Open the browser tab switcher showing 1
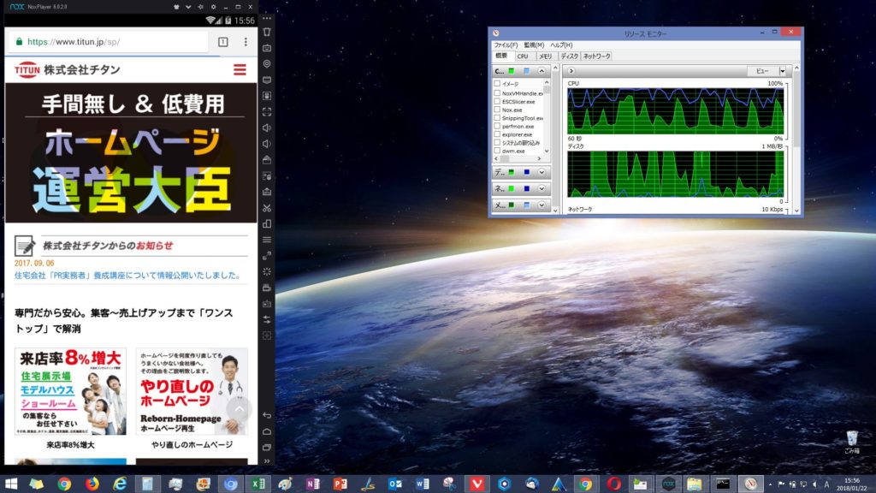876x493 pixels. (223, 41)
